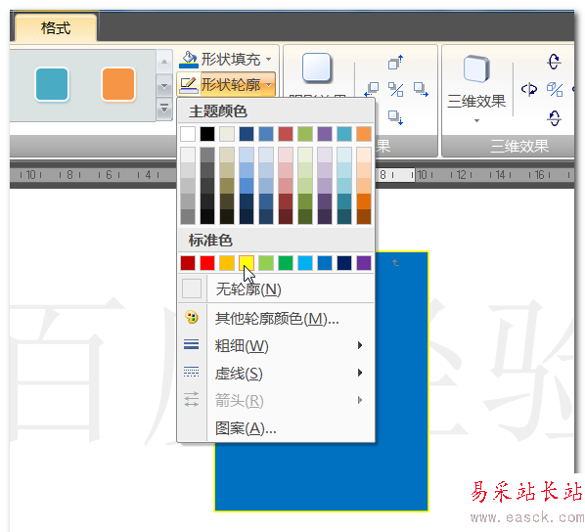The height and width of the screenshot is (532, 585).
Task: Expand the 粗细(W) submenu arrow
Action: (360, 345)
